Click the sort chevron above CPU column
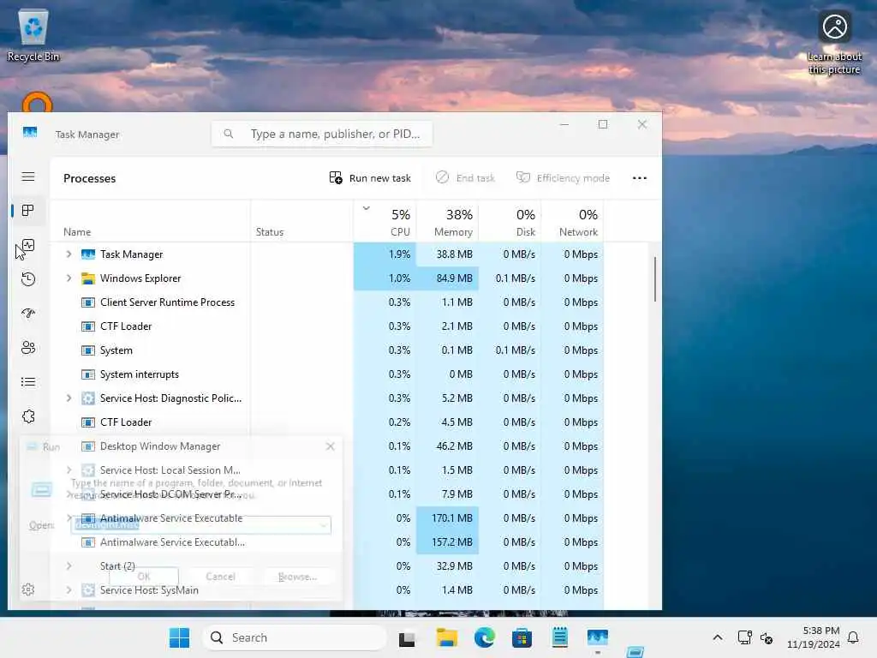 (x=367, y=208)
